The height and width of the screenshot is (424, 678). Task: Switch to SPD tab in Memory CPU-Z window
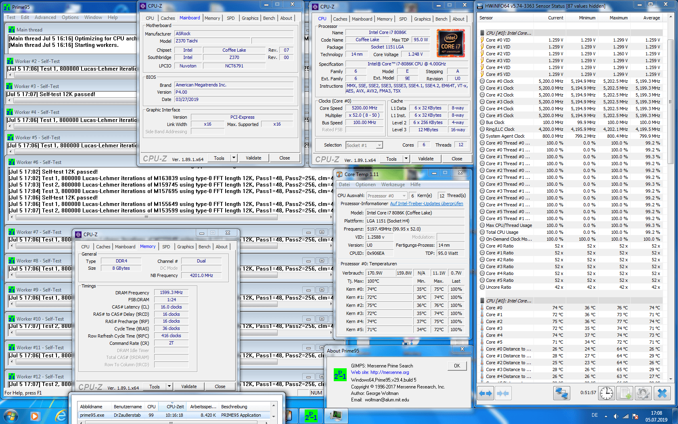click(x=166, y=247)
